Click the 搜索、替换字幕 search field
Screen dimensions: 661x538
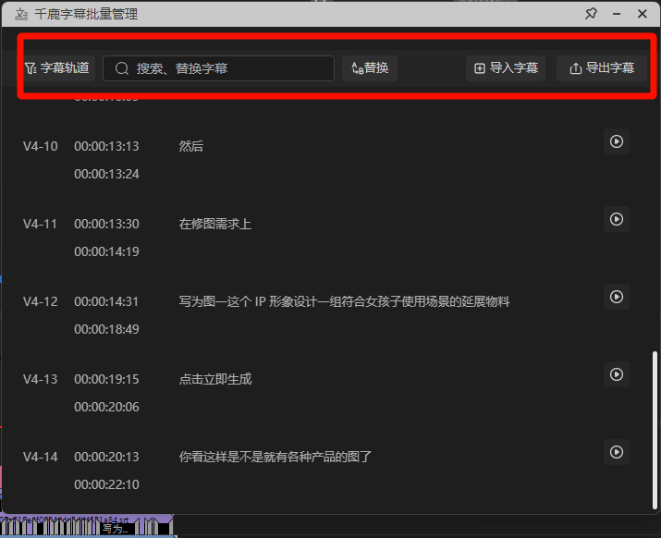tap(218, 68)
